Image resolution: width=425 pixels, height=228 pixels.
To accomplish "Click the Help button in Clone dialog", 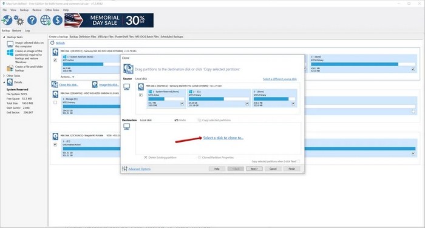I will click(217, 169).
